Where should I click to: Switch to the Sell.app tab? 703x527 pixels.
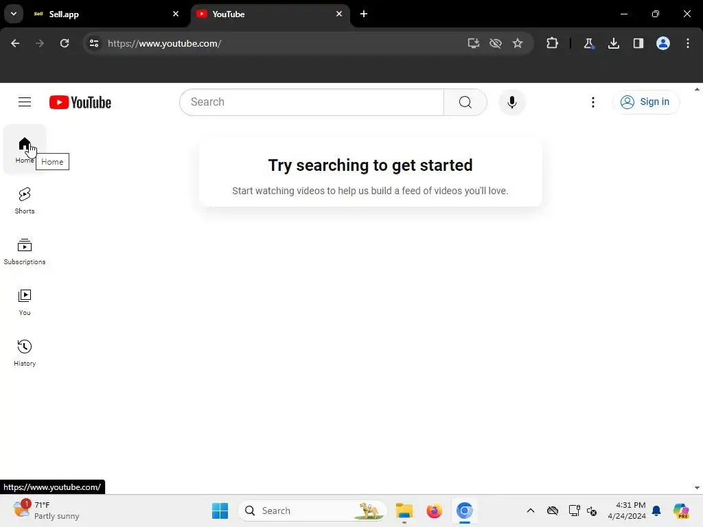[x=106, y=14]
